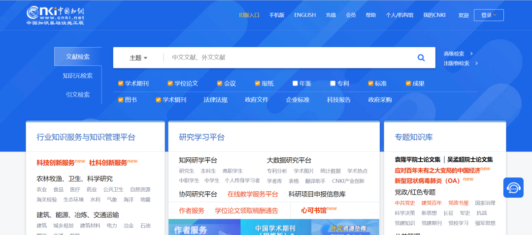The width and height of the screenshot is (532, 235).
Task: Open the 专利分析 link
Action: pyautogui.click(x=277, y=171)
